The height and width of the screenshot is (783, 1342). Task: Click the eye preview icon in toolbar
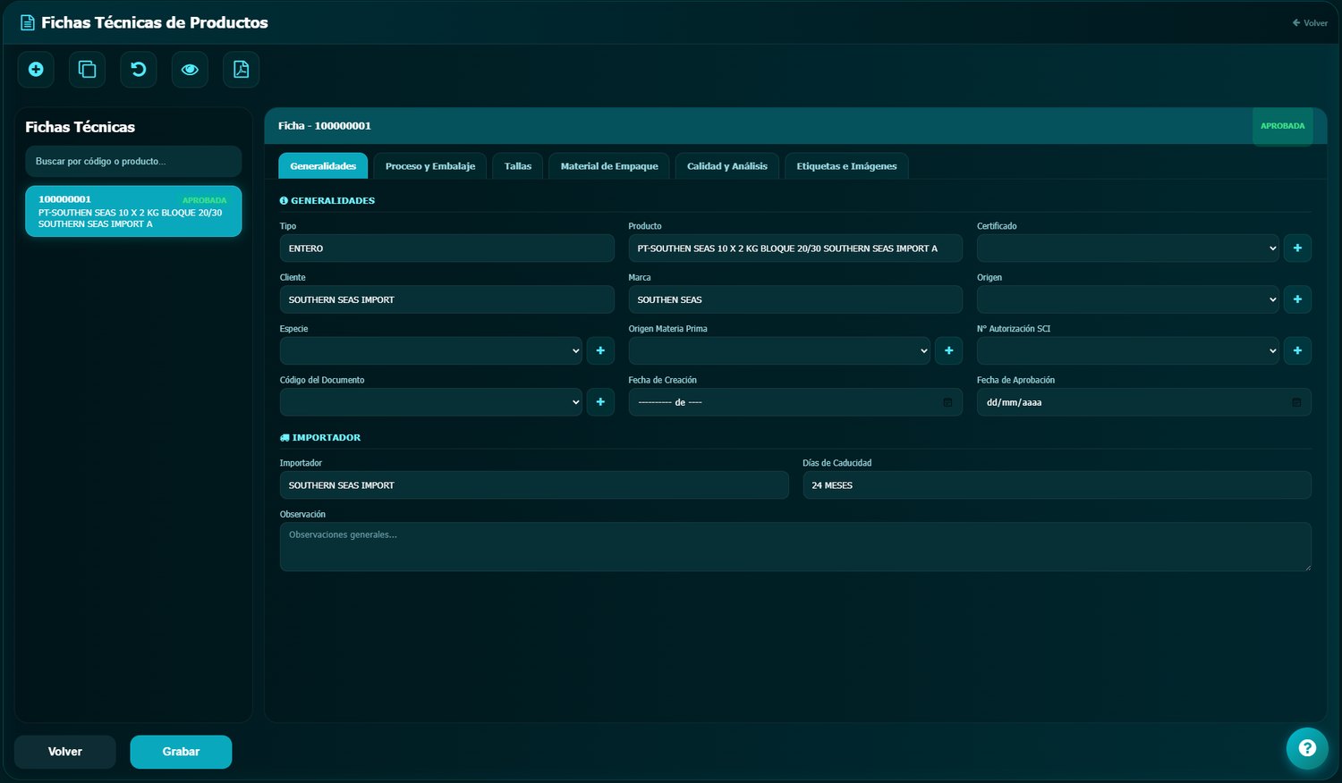coord(190,69)
